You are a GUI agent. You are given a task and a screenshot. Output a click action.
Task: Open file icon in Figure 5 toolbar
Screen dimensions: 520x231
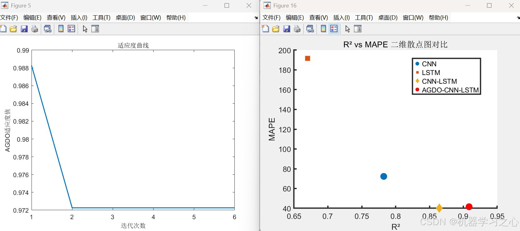point(13,29)
